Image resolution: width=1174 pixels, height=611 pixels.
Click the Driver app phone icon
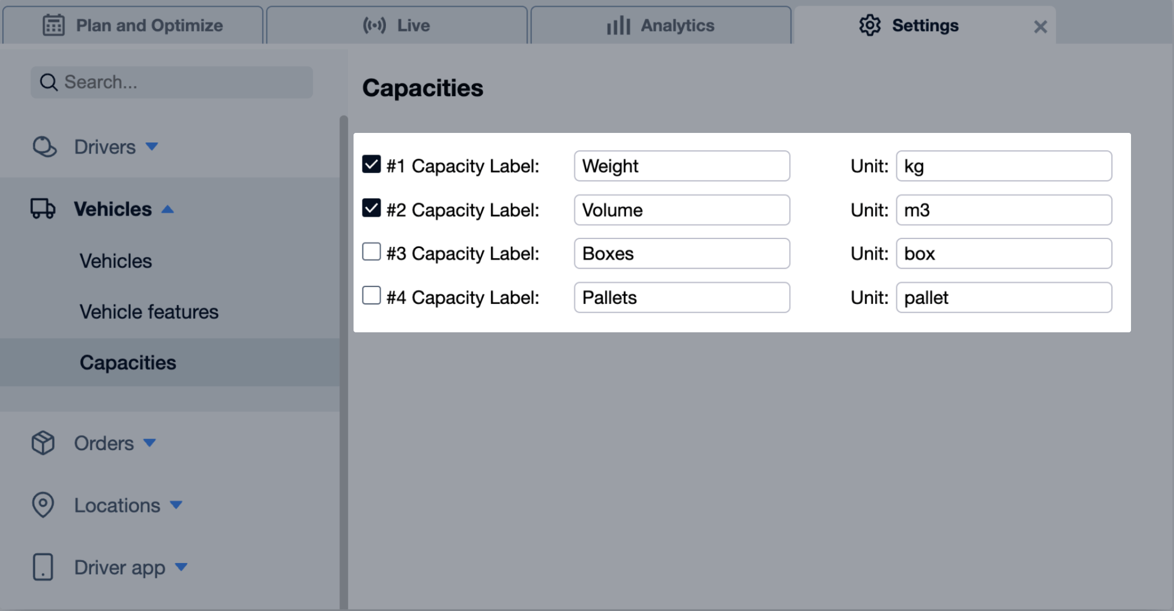[43, 567]
